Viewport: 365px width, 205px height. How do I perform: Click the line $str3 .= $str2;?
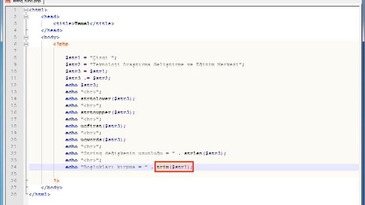[x=88, y=78]
